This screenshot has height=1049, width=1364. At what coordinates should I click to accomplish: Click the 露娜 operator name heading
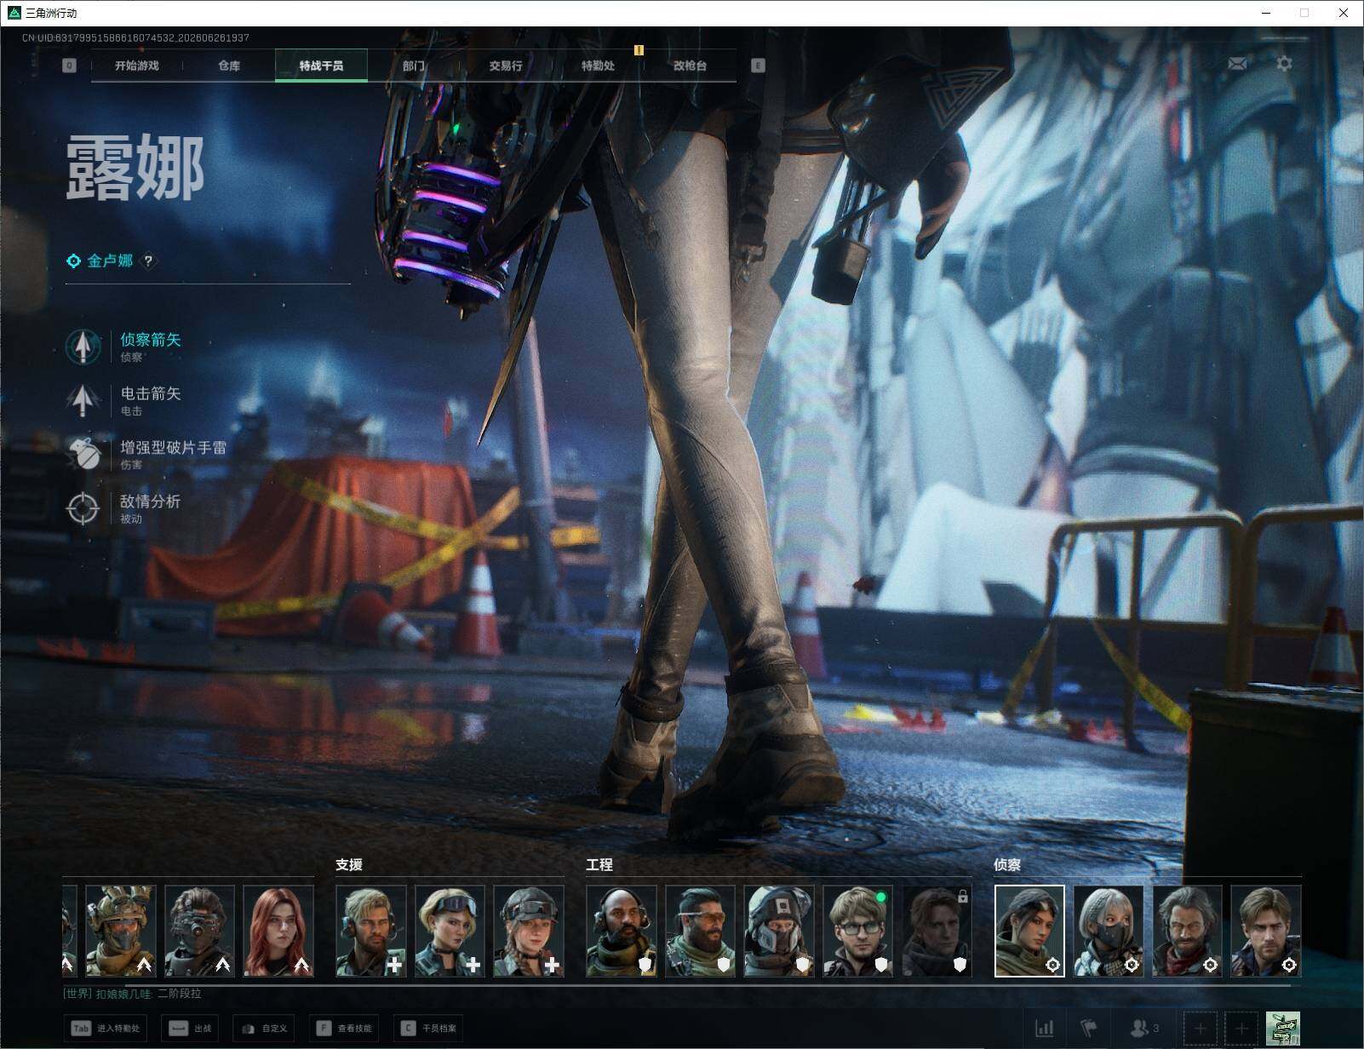(x=135, y=168)
